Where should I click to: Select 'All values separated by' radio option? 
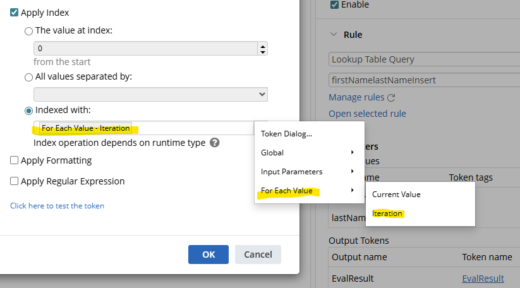[28, 77]
